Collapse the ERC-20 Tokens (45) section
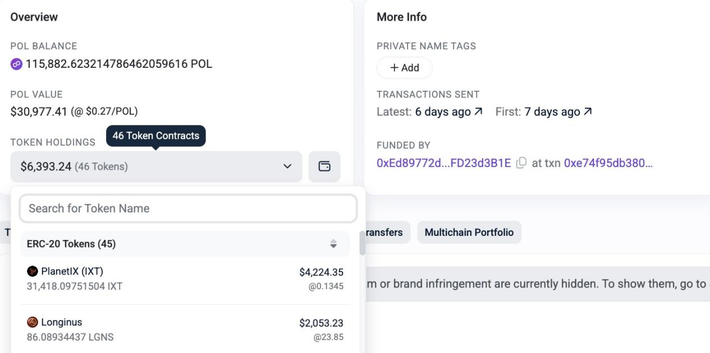The image size is (710, 353). click(x=71, y=244)
